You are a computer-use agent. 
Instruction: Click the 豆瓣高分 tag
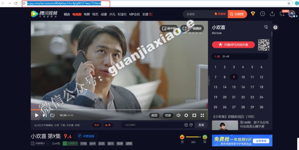pyautogui.click(x=70, y=143)
